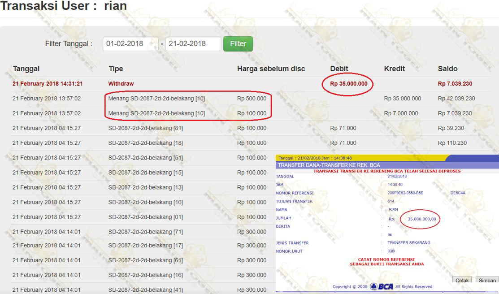499x294 pixels.
Task: Click the circled 35.000.000,00 amount on receipt
Action: (421, 219)
